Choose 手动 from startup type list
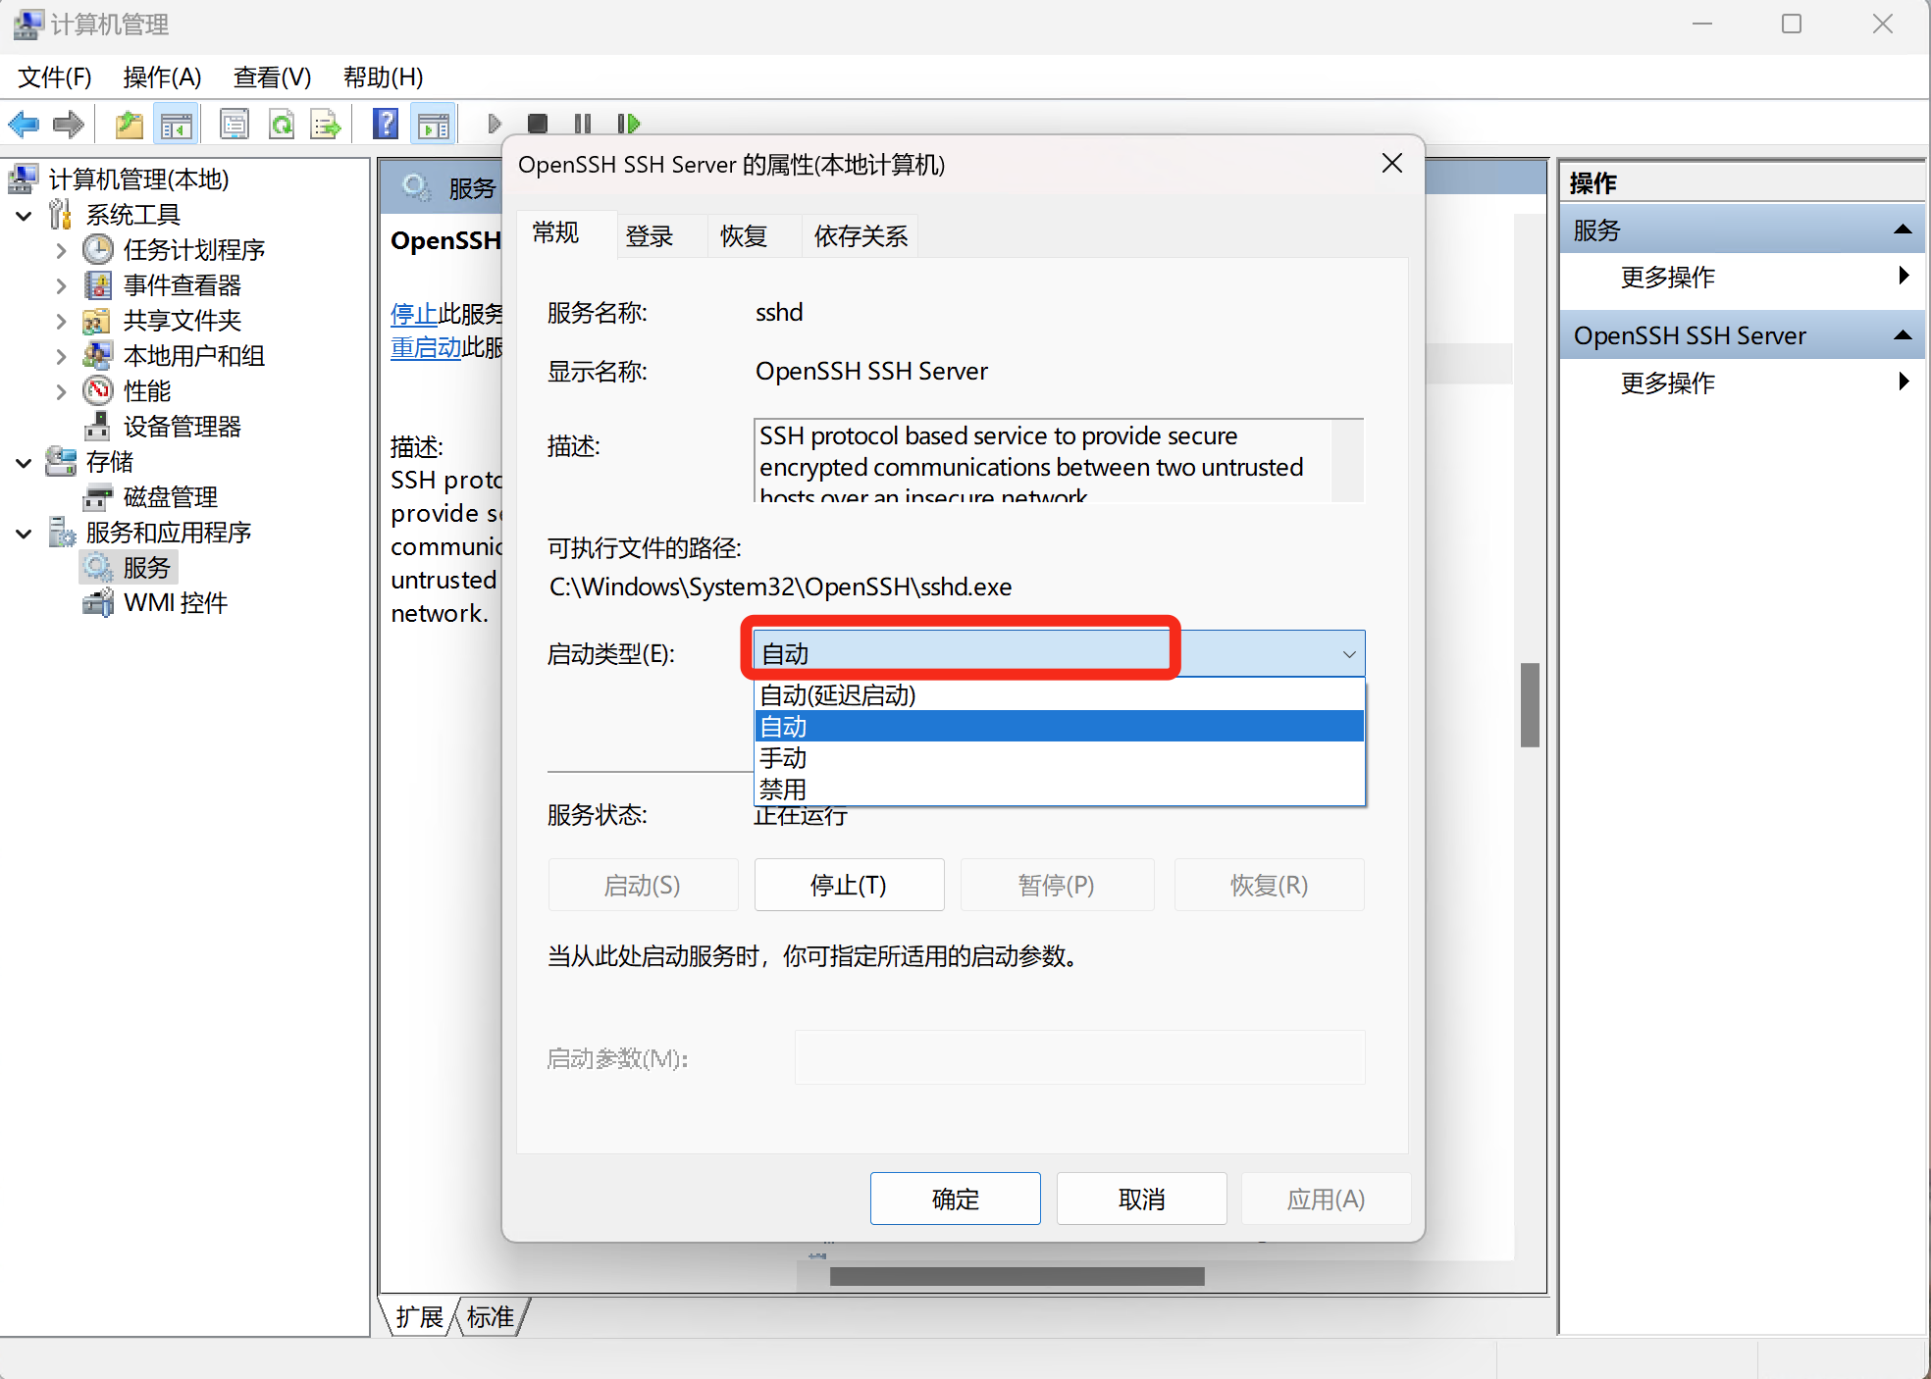The image size is (1931, 1379). pos(1059,758)
